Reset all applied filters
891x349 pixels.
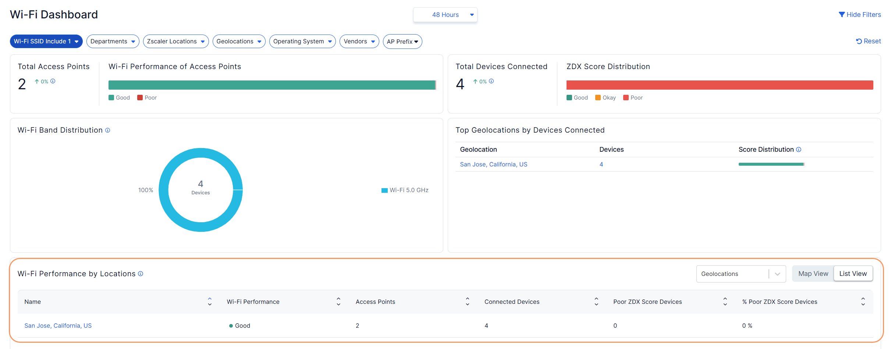coord(868,41)
